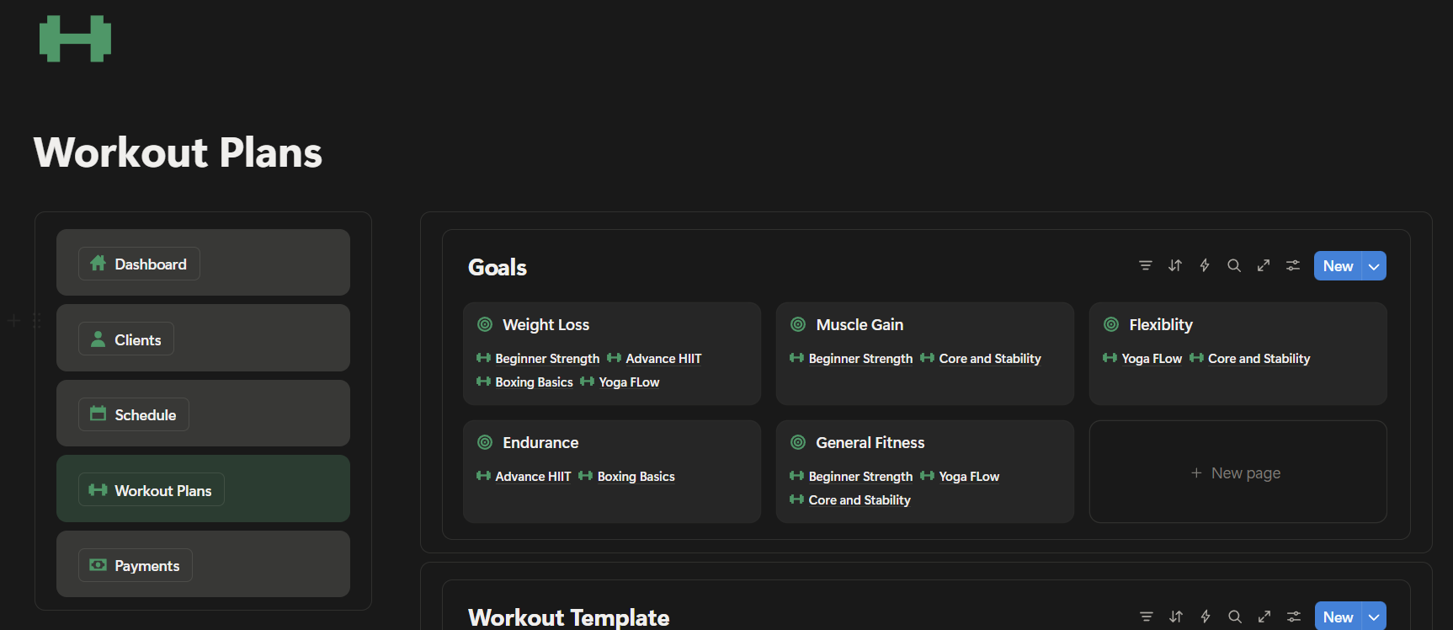Click the search icon in the Workout Template toolbar

click(x=1234, y=617)
